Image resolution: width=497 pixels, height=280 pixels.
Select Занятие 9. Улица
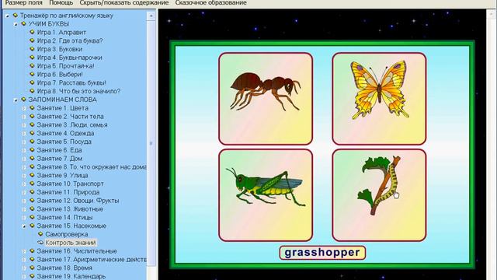62,176
